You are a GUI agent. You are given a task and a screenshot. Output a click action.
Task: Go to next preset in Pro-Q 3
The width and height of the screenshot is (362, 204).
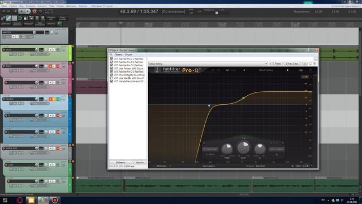click(288, 70)
